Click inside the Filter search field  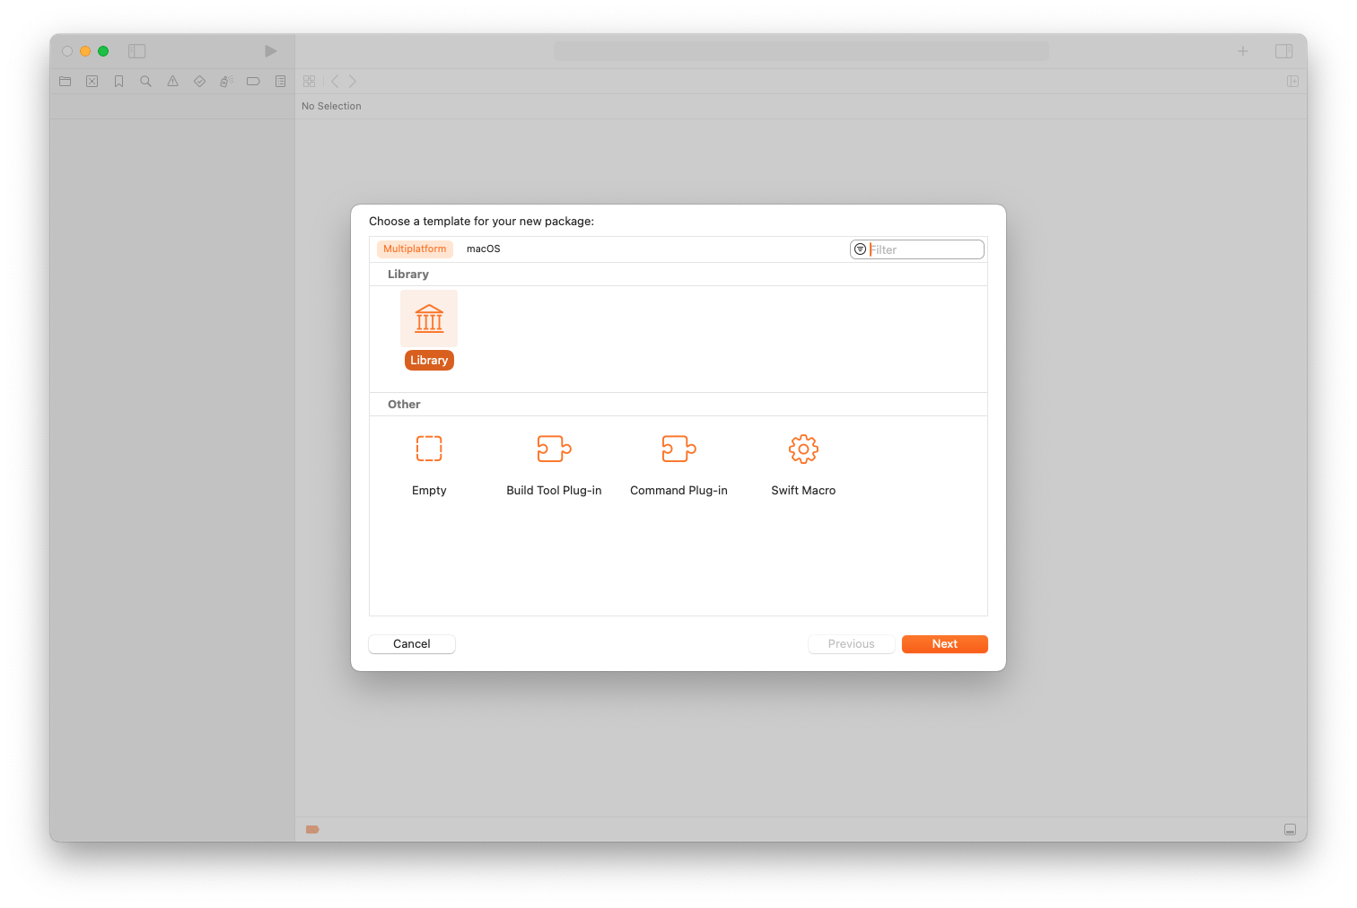[x=924, y=249]
